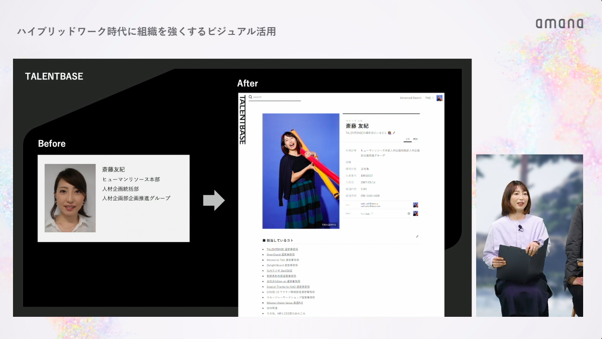Open the 全社会follow up 運営事務局 link
This screenshot has height=339, width=602.
coord(284,282)
